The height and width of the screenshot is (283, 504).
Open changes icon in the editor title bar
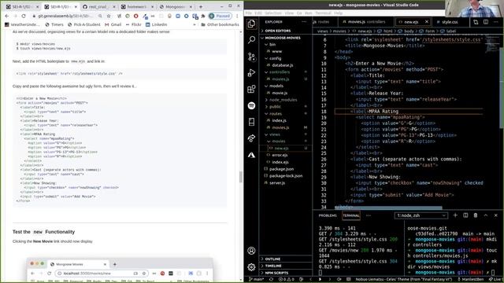point(476,22)
